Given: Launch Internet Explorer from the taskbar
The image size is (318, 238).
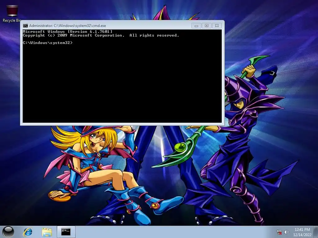Looking at the screenshot, I should click(x=28, y=232).
